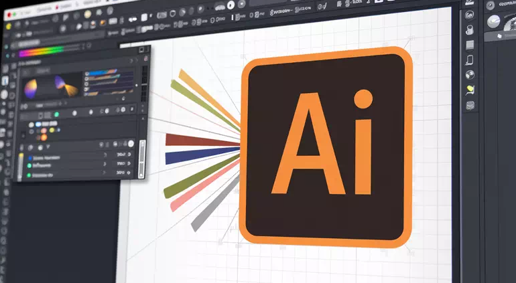516x283 pixels.
Task: Toggle the green dot of the bottom layer row
Action: (x=29, y=175)
